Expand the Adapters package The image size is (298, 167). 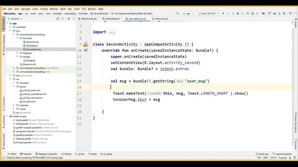click(x=17, y=53)
